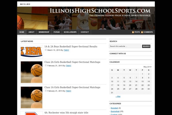Click the Comments RSS feed icon
172x115 pixels.
point(142,32)
